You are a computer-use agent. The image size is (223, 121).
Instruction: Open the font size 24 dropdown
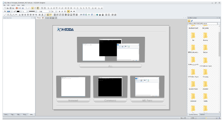(x=56, y=11)
